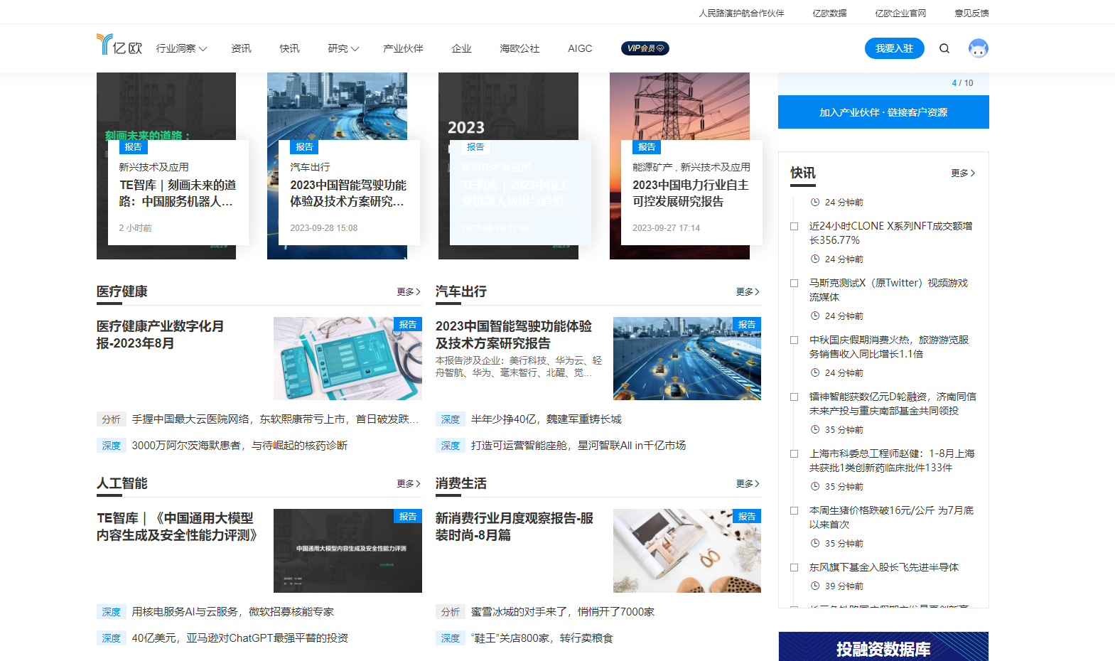Open the 亿欧数据 top link
Screen dimensions: 1115x661
coord(829,13)
